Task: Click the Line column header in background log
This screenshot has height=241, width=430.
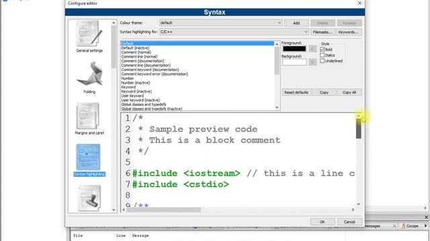Action: [x=121, y=236]
